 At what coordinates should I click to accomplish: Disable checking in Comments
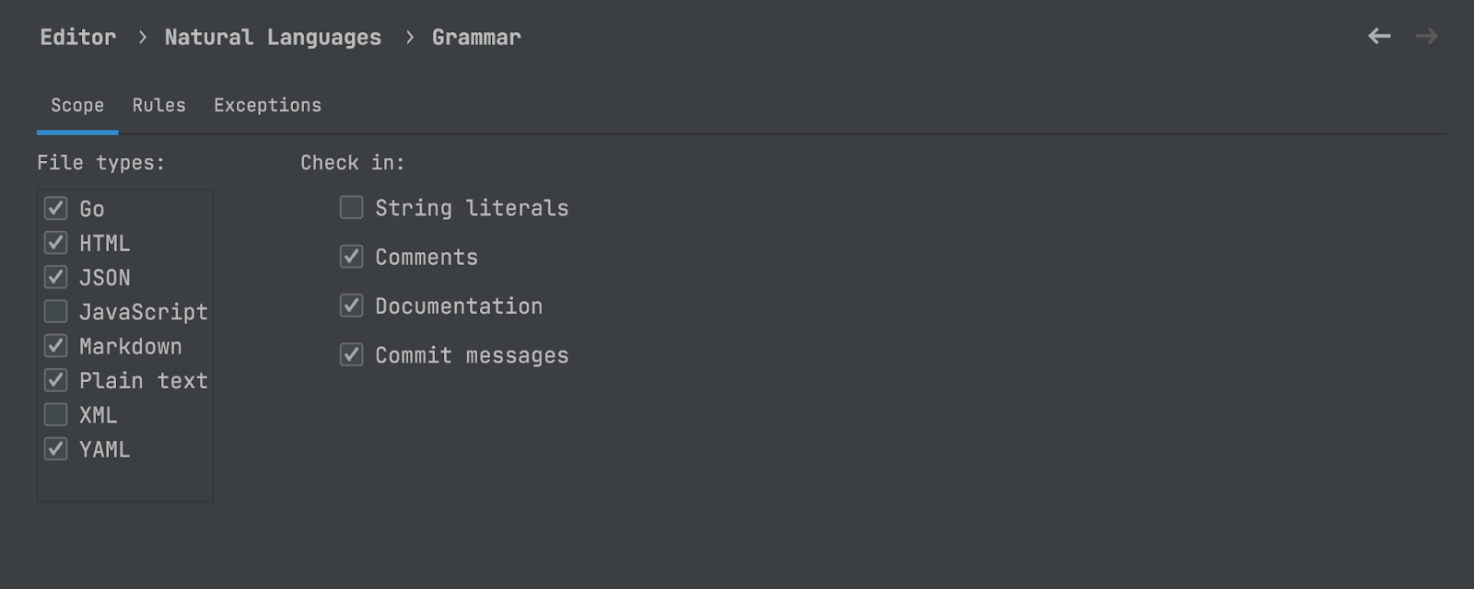(x=351, y=257)
